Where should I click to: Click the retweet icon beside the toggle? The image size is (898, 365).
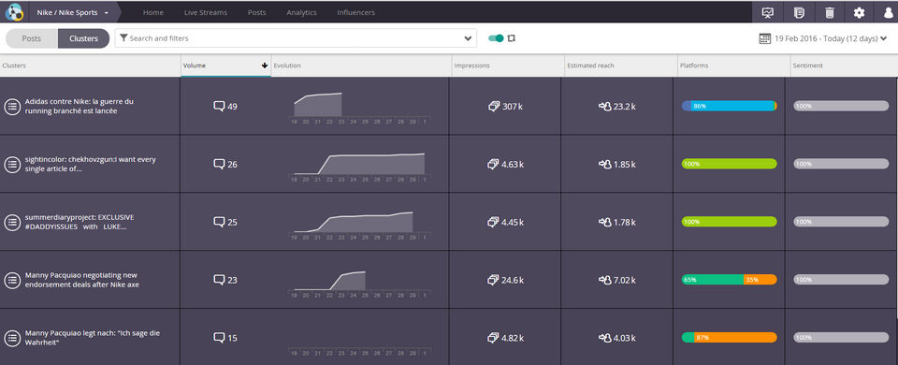coord(512,38)
